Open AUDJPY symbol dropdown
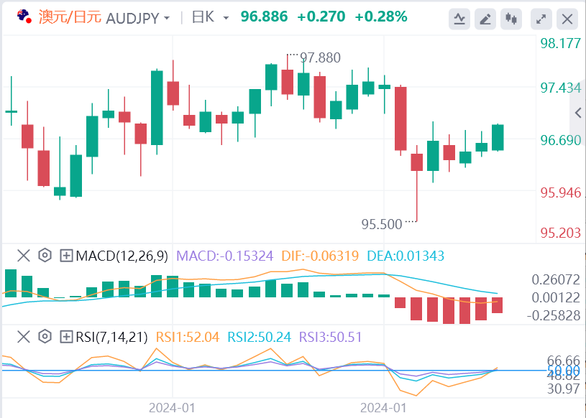586x418 pixels. 167,18
